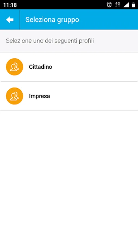Tap the white back arrow in header
138x246 pixels.
click(x=10, y=20)
